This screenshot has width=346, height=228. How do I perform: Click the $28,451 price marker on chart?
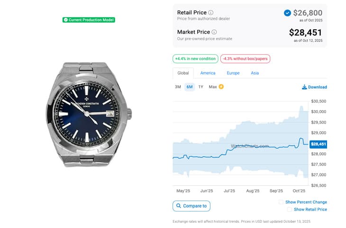(318, 144)
